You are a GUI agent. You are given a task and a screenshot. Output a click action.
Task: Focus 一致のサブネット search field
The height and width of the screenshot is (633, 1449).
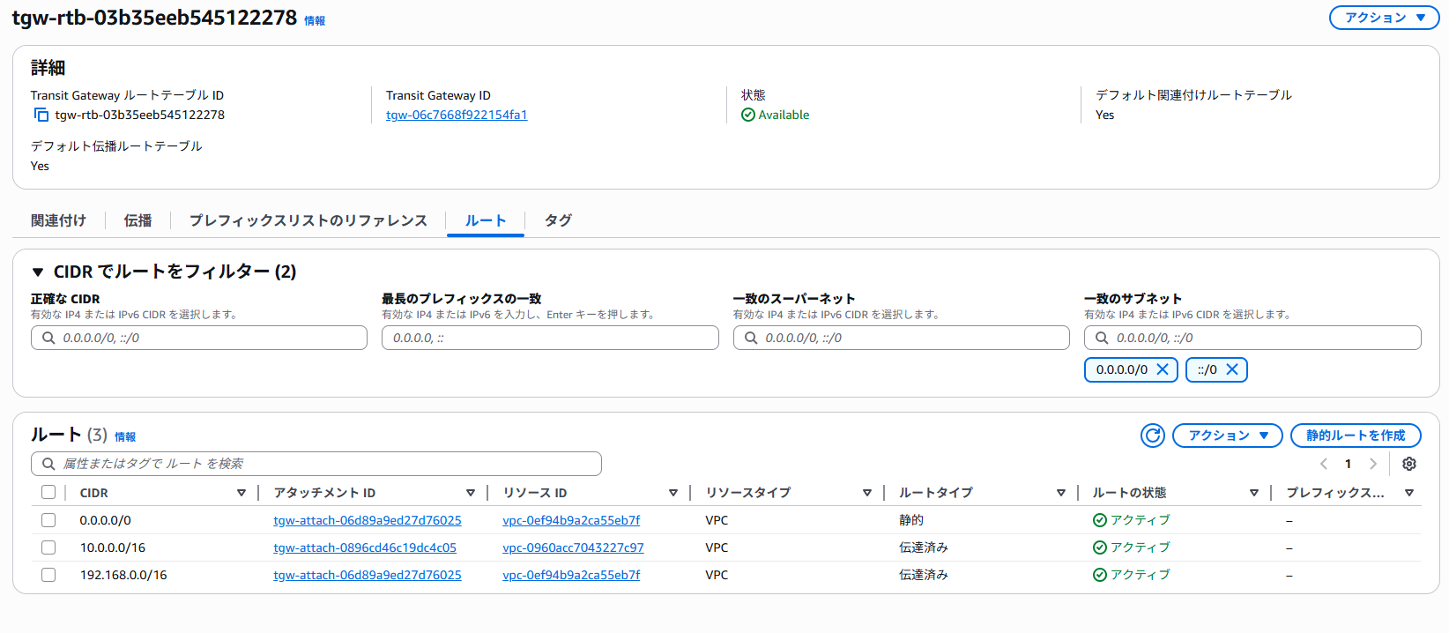(1252, 338)
